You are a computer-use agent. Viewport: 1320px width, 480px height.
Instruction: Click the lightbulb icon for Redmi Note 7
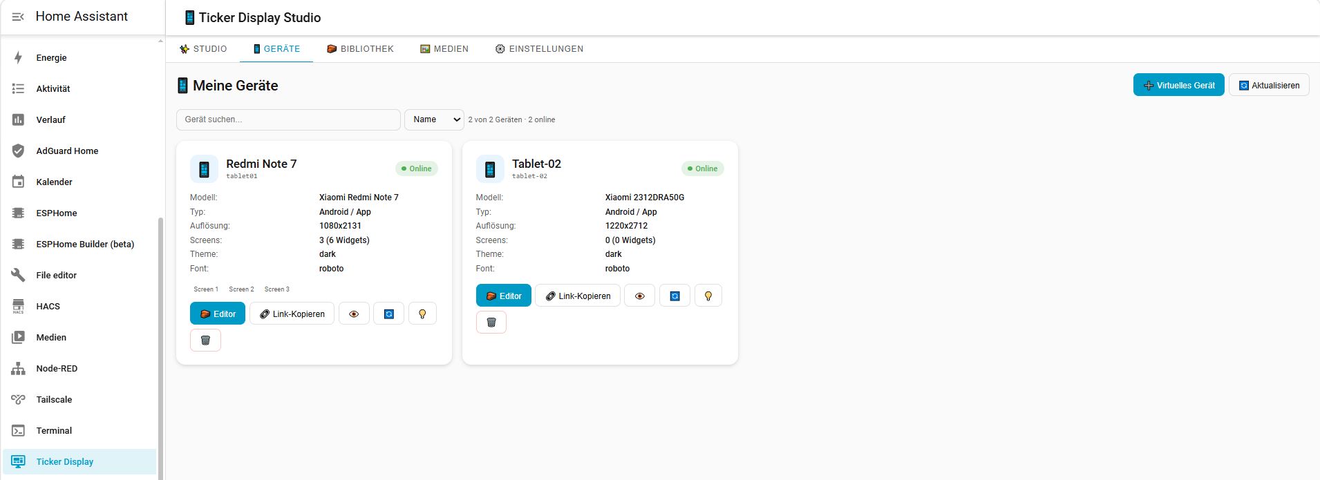[x=422, y=314]
